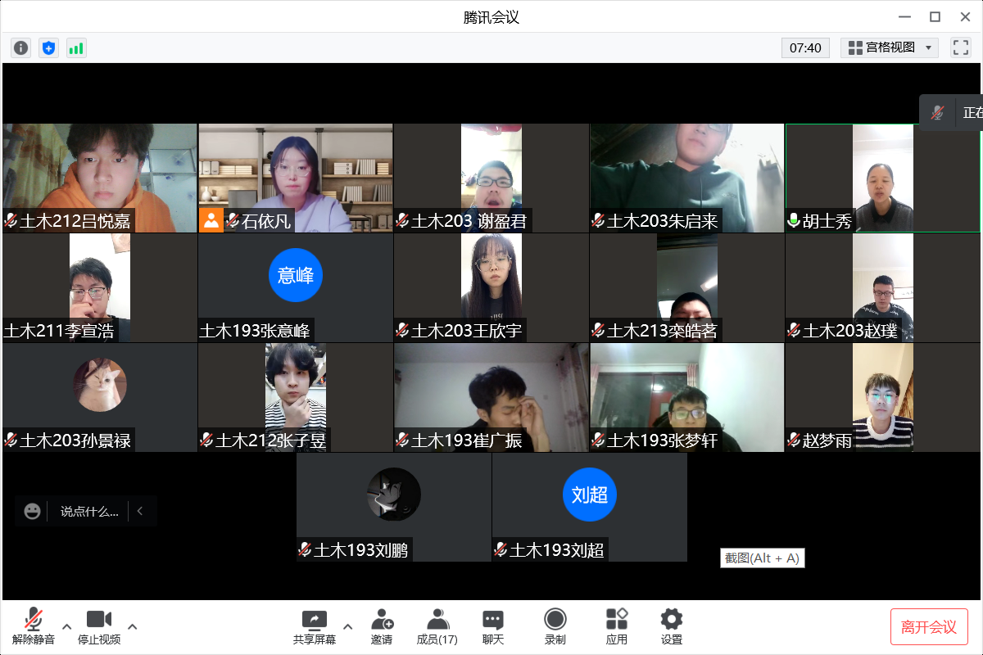The image size is (983, 655).
Task: Check the green network signal icon
Action: coord(76,48)
